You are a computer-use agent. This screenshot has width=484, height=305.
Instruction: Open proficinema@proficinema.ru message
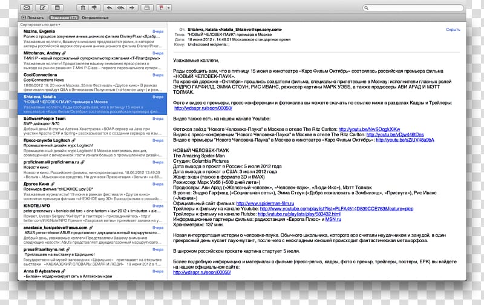tap(93, 169)
